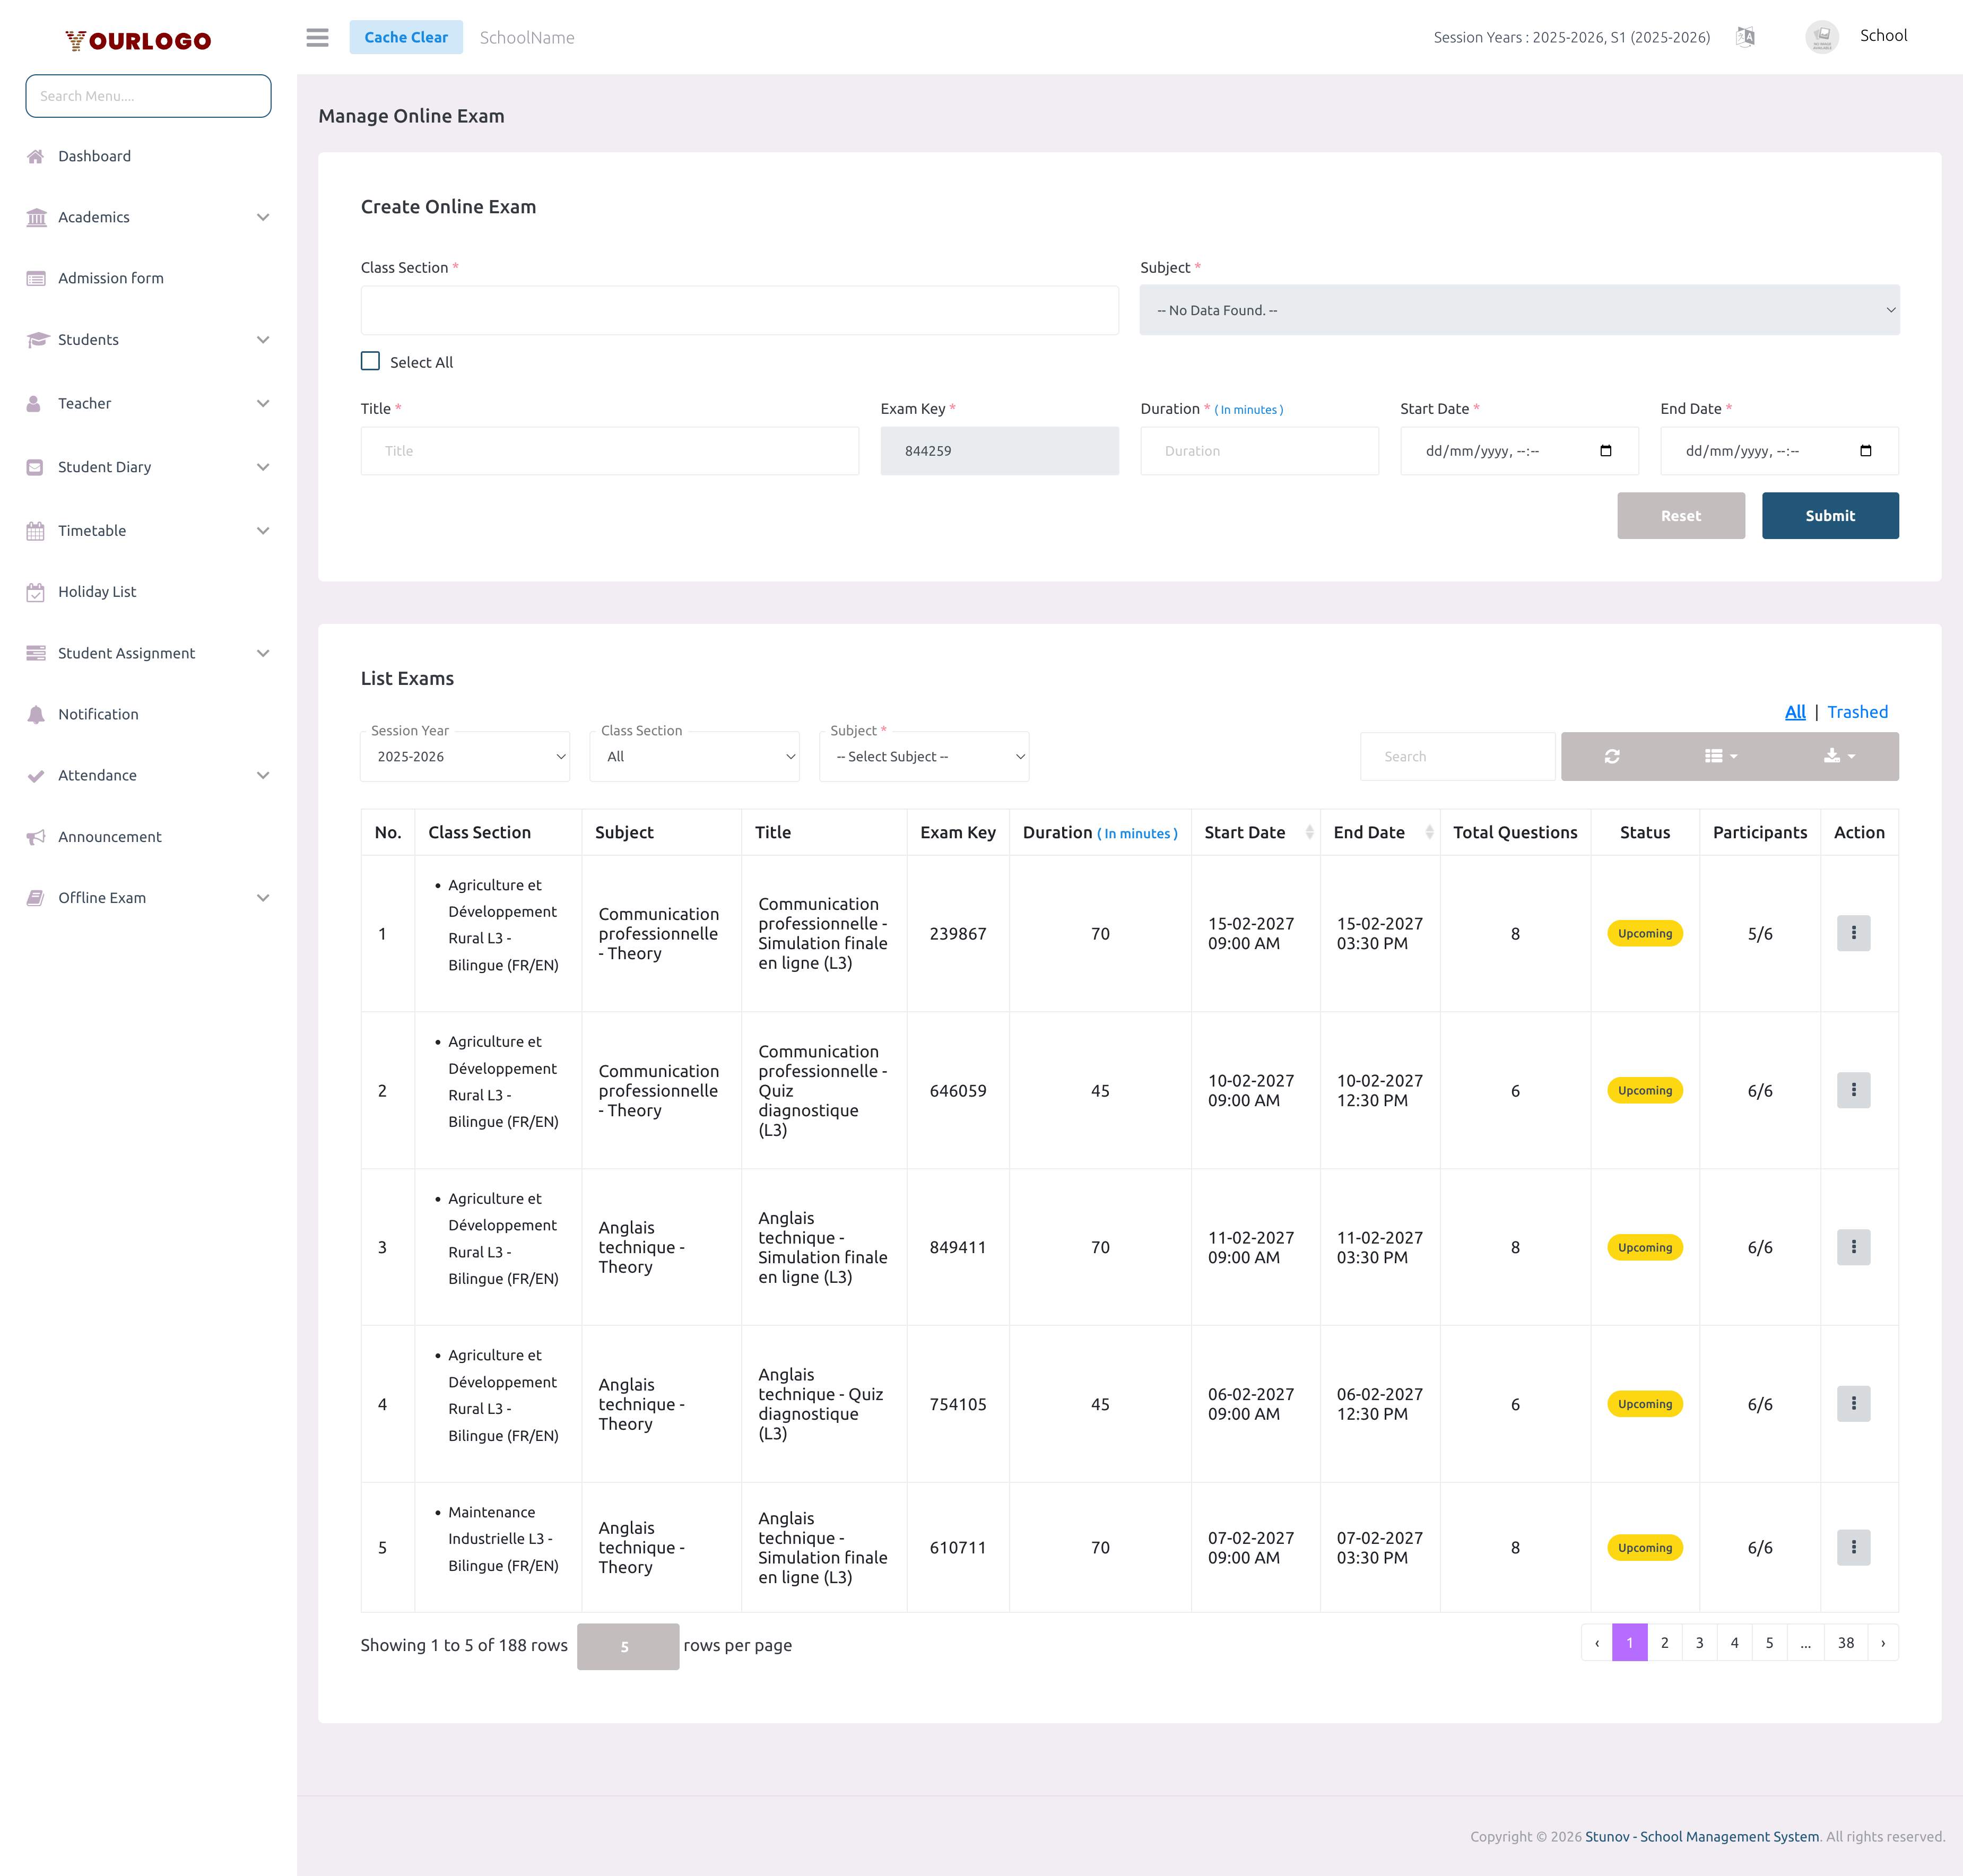Open the Select Subject dropdown
The height and width of the screenshot is (1876, 1963).
click(924, 757)
